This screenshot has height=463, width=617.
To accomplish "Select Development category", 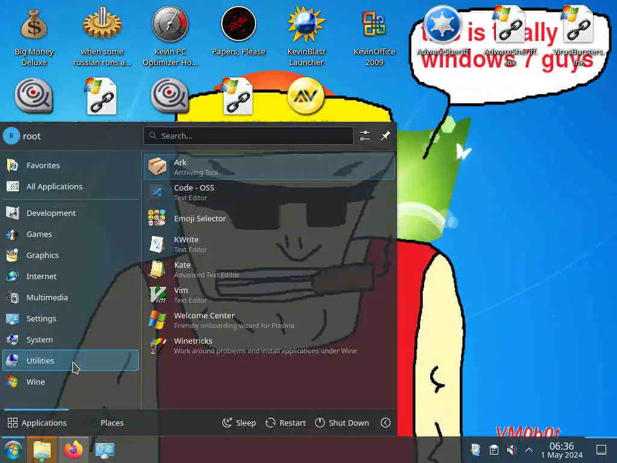I will pos(71,213).
